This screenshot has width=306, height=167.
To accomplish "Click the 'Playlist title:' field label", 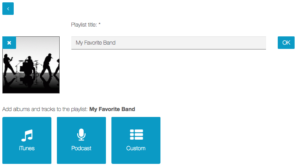I will coord(84,25).
